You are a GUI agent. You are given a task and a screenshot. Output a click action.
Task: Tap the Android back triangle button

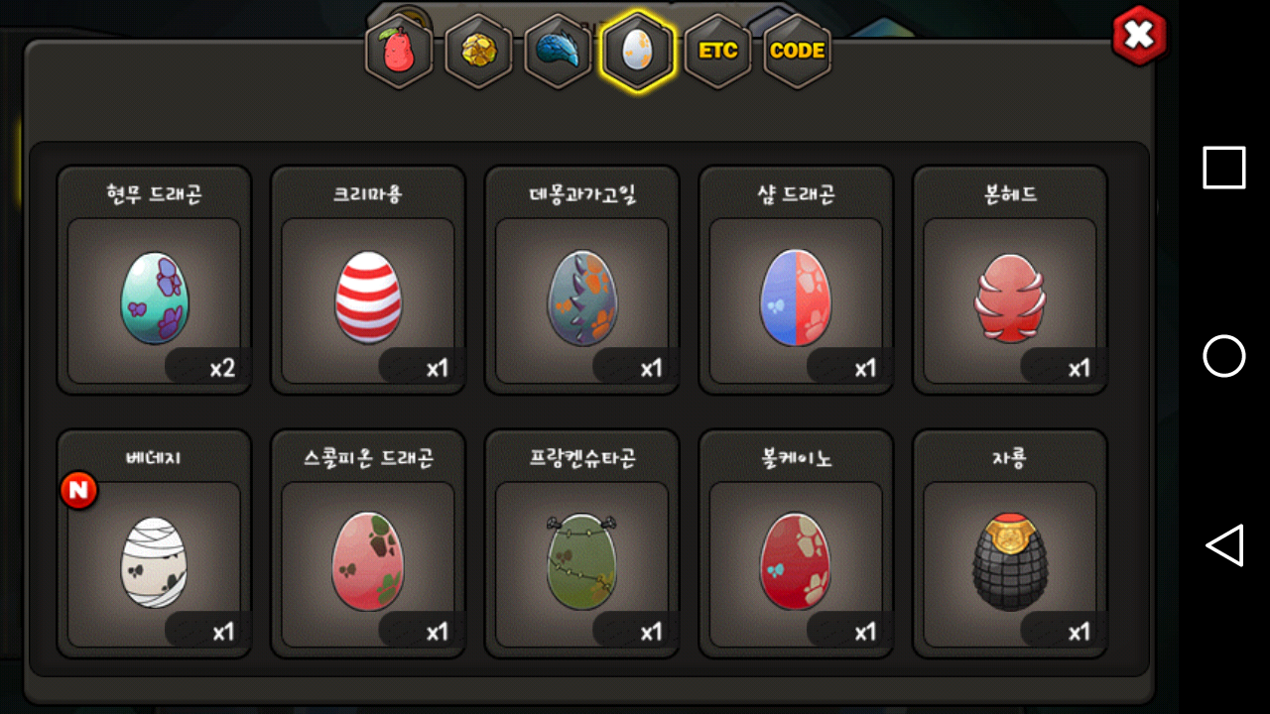click(1224, 545)
